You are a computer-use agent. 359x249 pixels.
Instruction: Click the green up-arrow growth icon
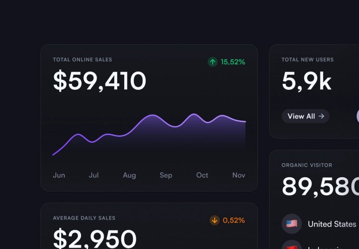pos(213,62)
